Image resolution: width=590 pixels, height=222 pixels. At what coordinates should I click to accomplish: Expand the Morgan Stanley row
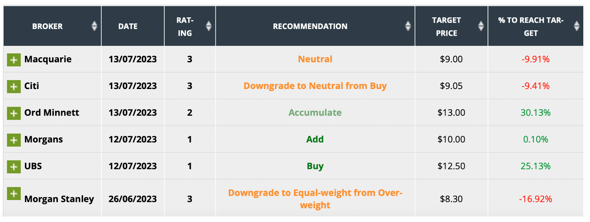point(13,193)
